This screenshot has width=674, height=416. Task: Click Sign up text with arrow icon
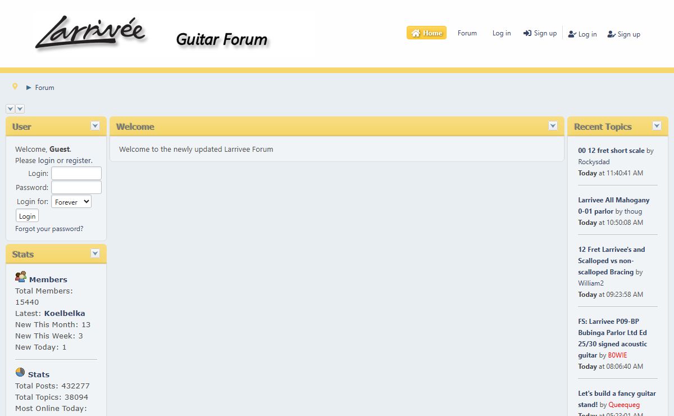coord(545,33)
